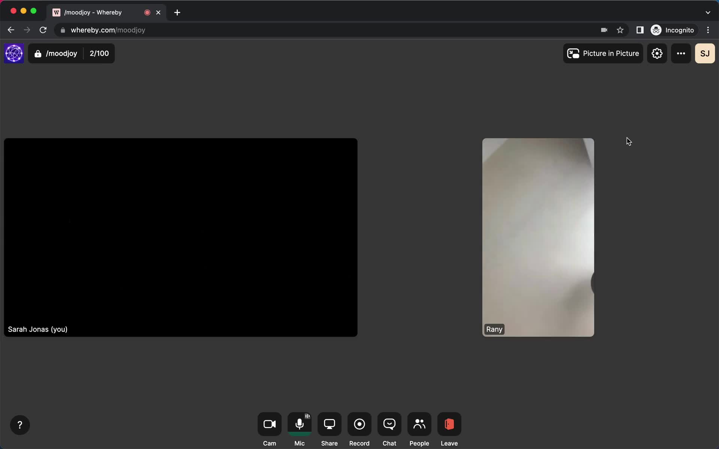Image resolution: width=719 pixels, height=449 pixels.
Task: Expand the more options menu
Action: (681, 53)
